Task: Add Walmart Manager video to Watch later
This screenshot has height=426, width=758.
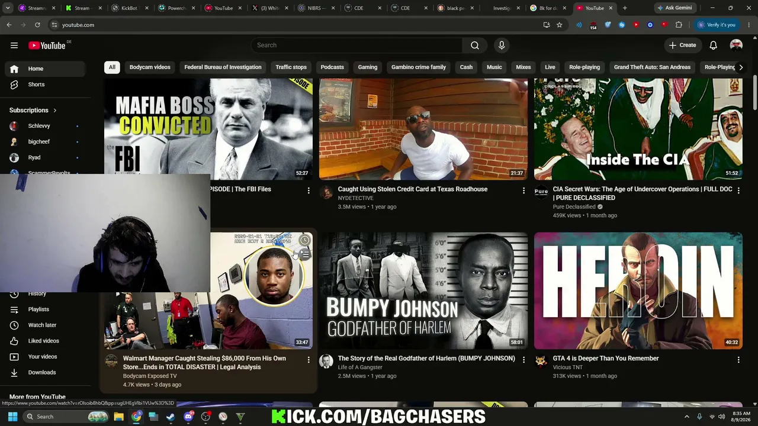Action: coord(304,240)
